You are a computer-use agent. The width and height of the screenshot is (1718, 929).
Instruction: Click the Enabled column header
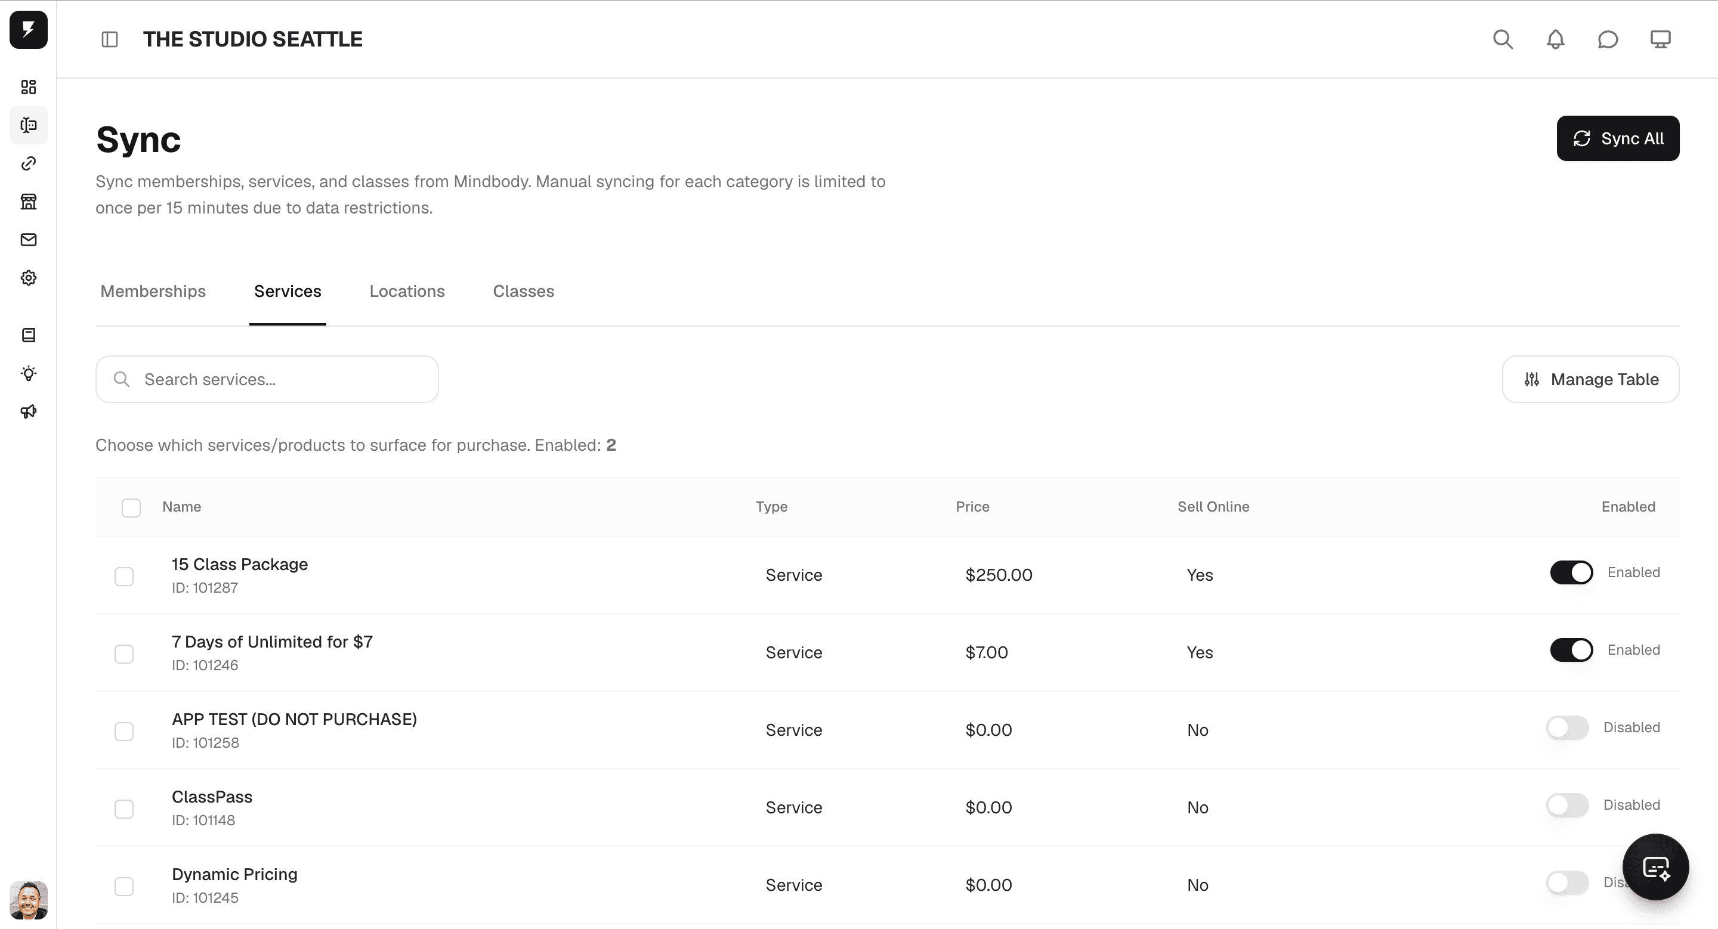click(1628, 506)
